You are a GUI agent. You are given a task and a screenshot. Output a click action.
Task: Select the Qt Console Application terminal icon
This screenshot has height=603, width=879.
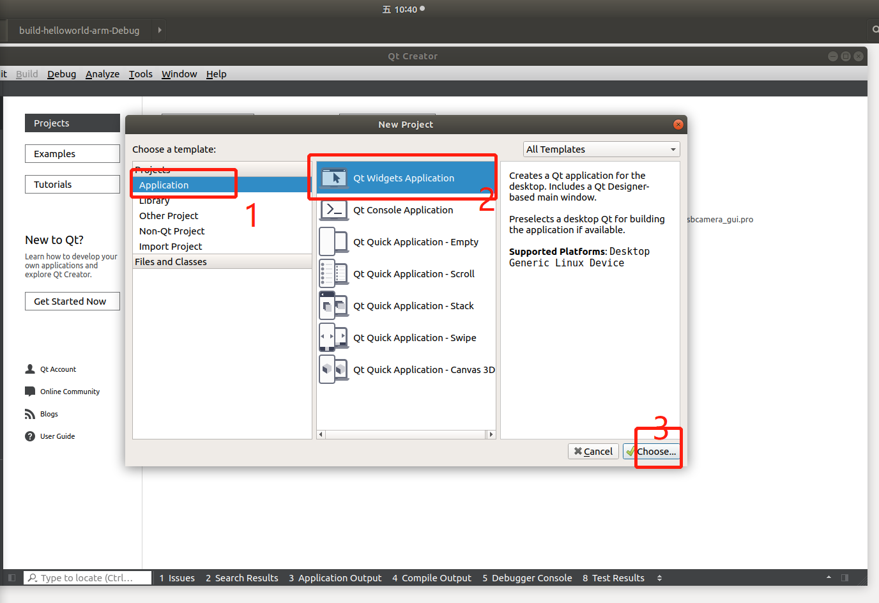334,210
